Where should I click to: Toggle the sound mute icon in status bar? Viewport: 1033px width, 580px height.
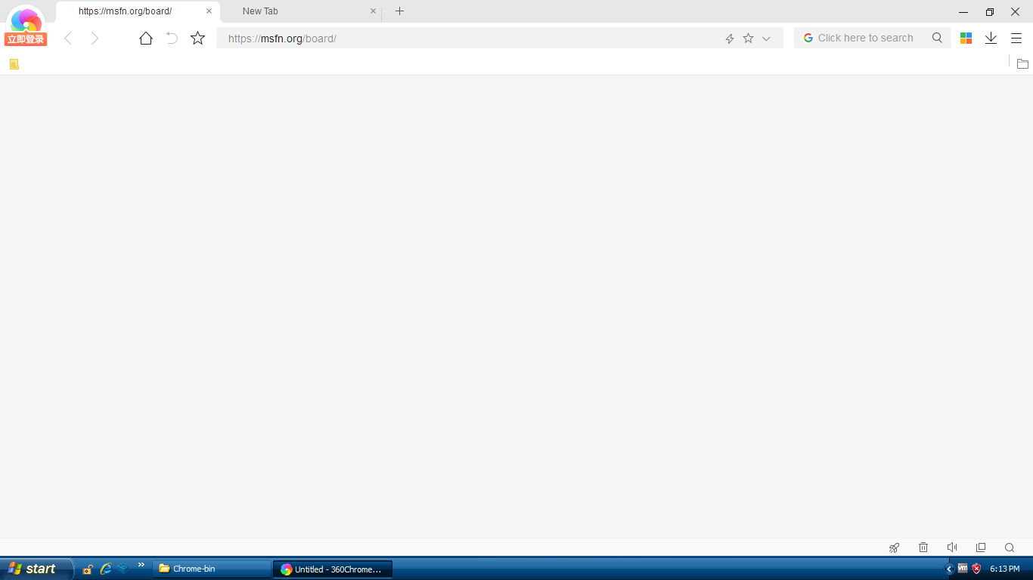(x=952, y=548)
